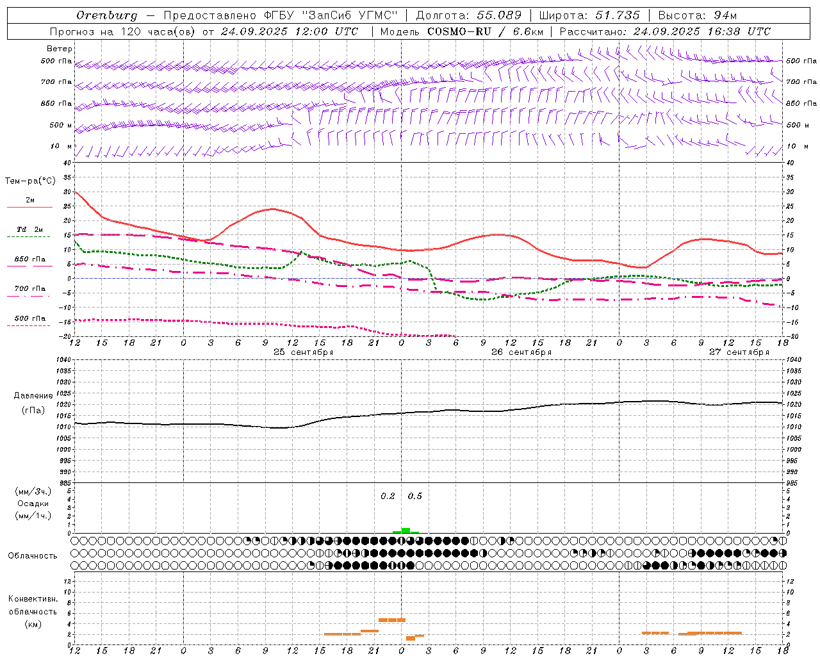Click the "(км)" unit under convective cloudiness
The image size is (820, 656).
click(33, 624)
